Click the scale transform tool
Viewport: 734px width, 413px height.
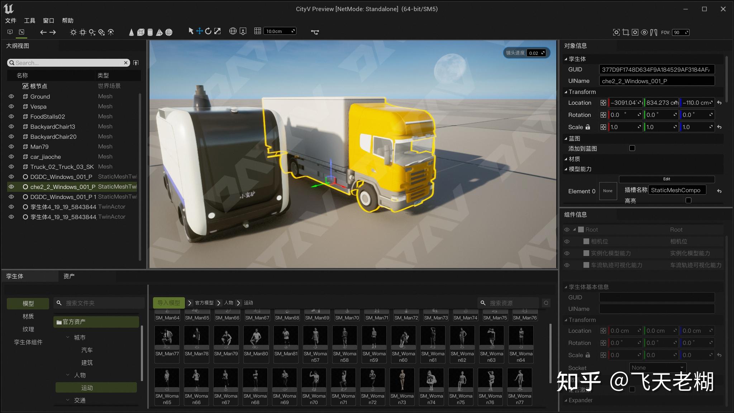click(x=218, y=31)
